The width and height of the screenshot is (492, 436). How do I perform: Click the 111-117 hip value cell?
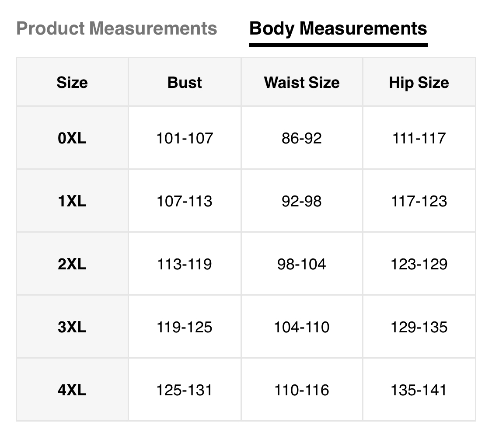[x=419, y=138]
